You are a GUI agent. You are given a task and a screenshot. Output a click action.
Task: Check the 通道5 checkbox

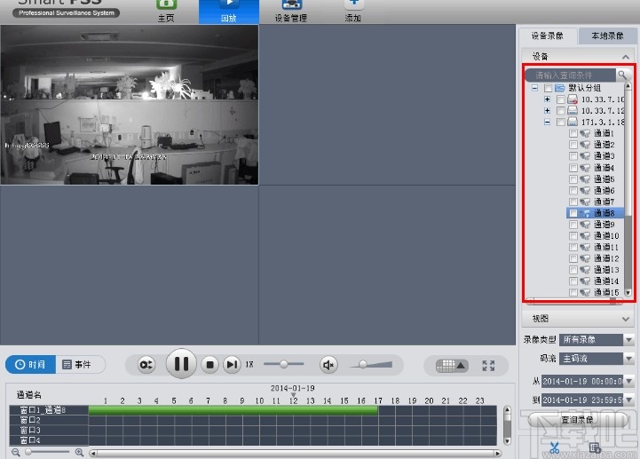(573, 178)
